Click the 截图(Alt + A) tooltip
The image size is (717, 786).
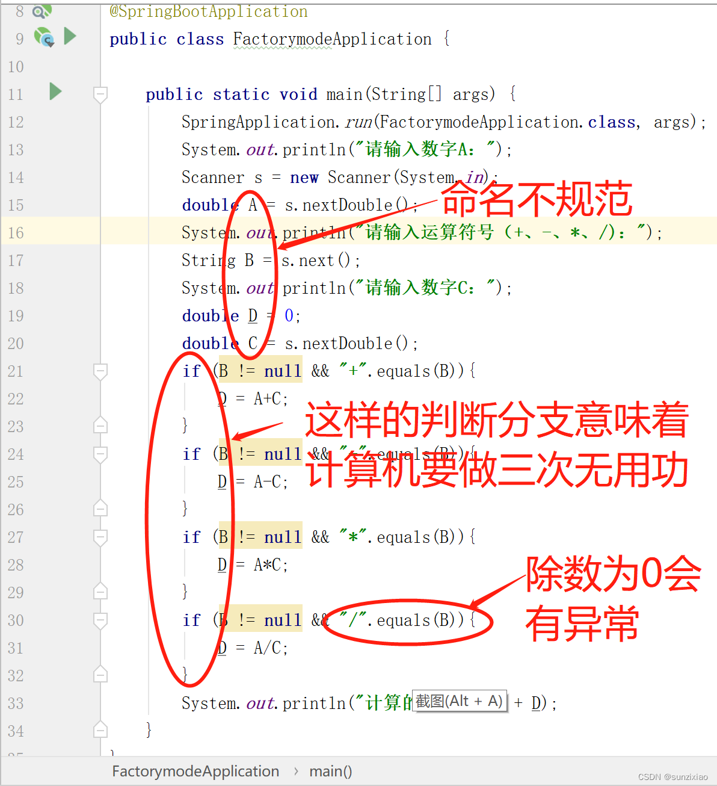point(460,701)
